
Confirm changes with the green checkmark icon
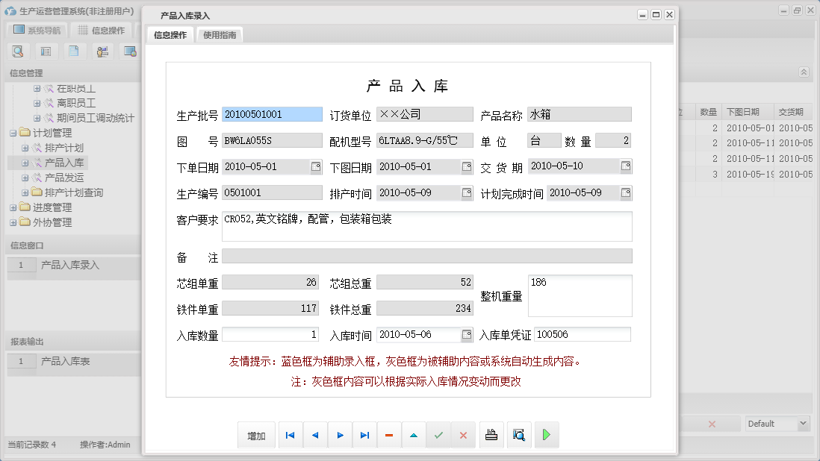tap(439, 434)
